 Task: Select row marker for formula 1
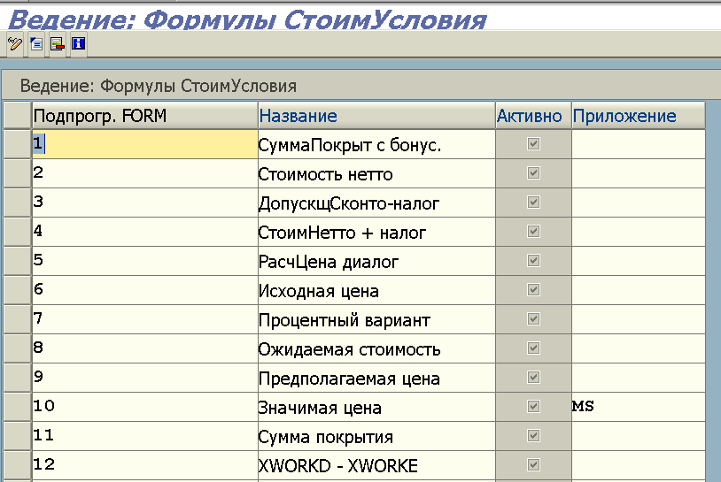click(18, 144)
